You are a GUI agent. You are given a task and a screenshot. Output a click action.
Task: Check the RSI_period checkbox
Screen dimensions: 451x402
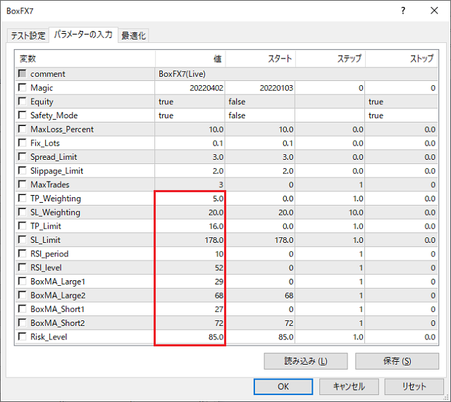[22, 253]
